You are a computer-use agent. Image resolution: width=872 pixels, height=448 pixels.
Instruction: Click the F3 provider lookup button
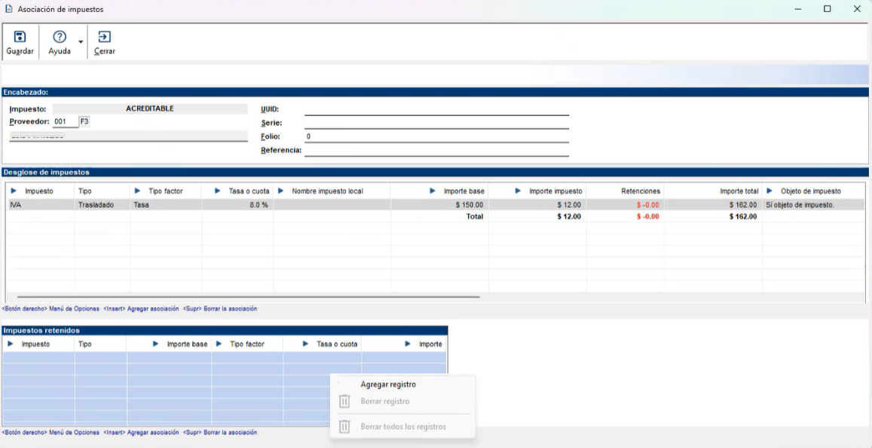pyautogui.click(x=84, y=121)
